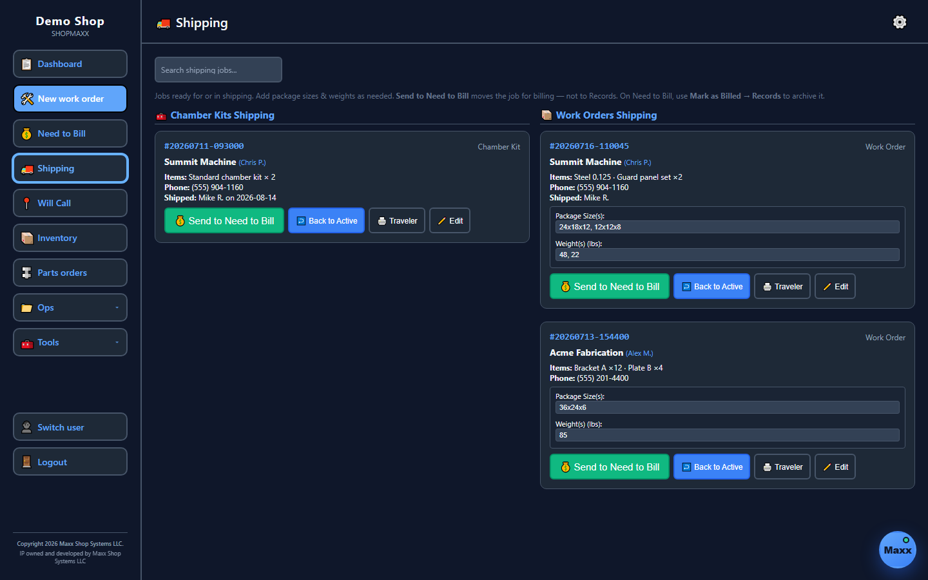Viewport: 928px width, 580px height.
Task: Open settings gear icon
Action: pyautogui.click(x=900, y=23)
